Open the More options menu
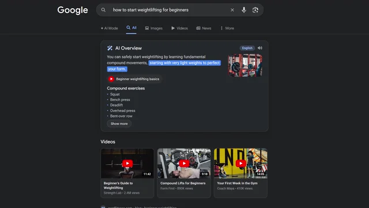The image size is (369, 208). tap(227, 28)
